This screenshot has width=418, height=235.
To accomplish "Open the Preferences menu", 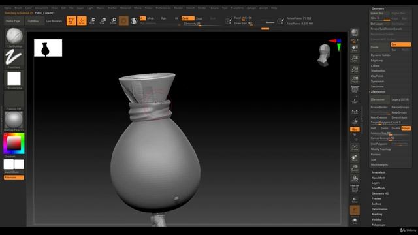I will pyautogui.click(x=163, y=8).
